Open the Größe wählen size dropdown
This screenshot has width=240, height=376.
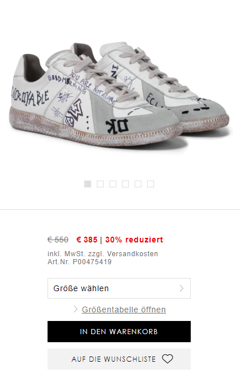[119, 288]
